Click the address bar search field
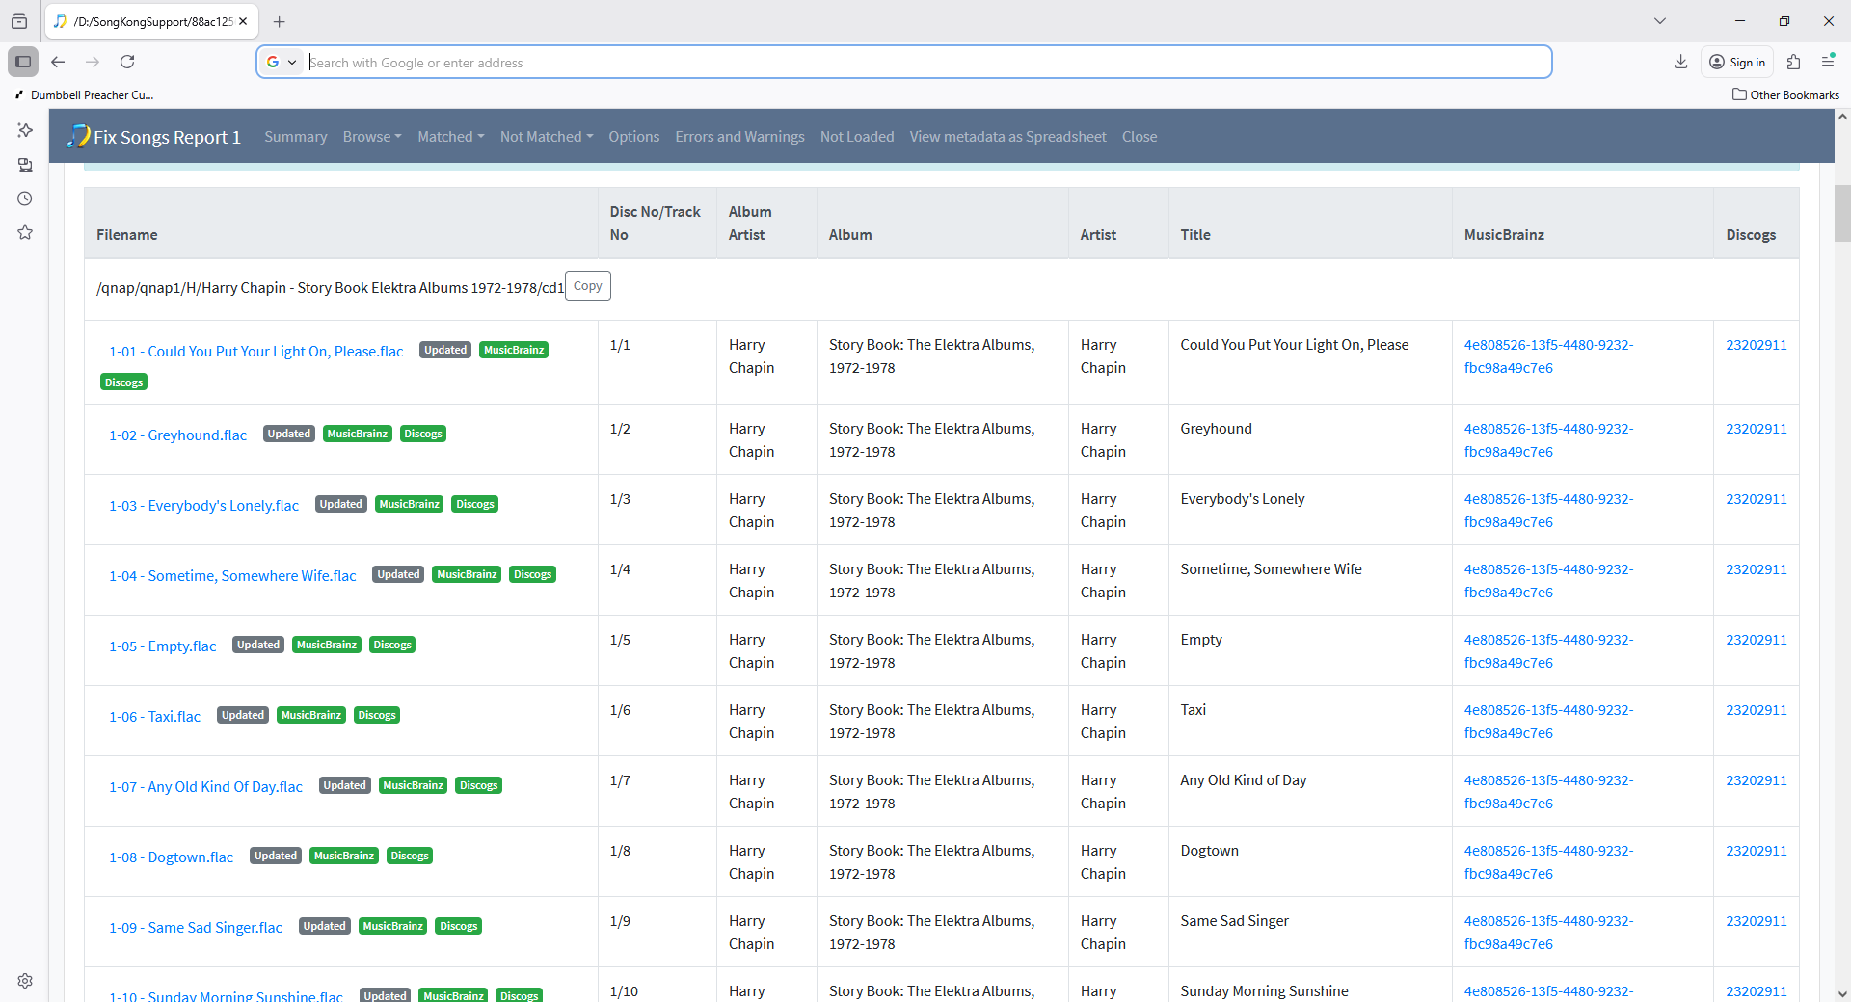This screenshot has width=1851, height=1002. [x=925, y=63]
